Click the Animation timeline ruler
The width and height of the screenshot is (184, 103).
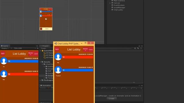pyautogui.click(x=119, y=88)
